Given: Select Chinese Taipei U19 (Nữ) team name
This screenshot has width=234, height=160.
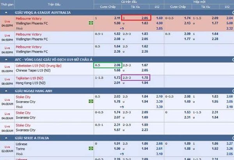Looking at the screenshot, I should point(33,71).
